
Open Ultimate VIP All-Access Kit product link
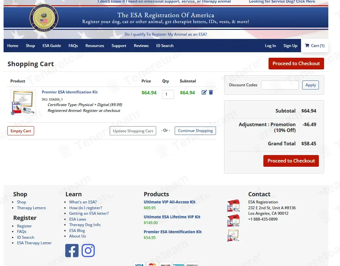(170, 202)
